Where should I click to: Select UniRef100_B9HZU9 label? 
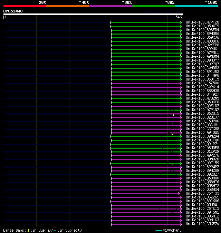tap(202, 170)
